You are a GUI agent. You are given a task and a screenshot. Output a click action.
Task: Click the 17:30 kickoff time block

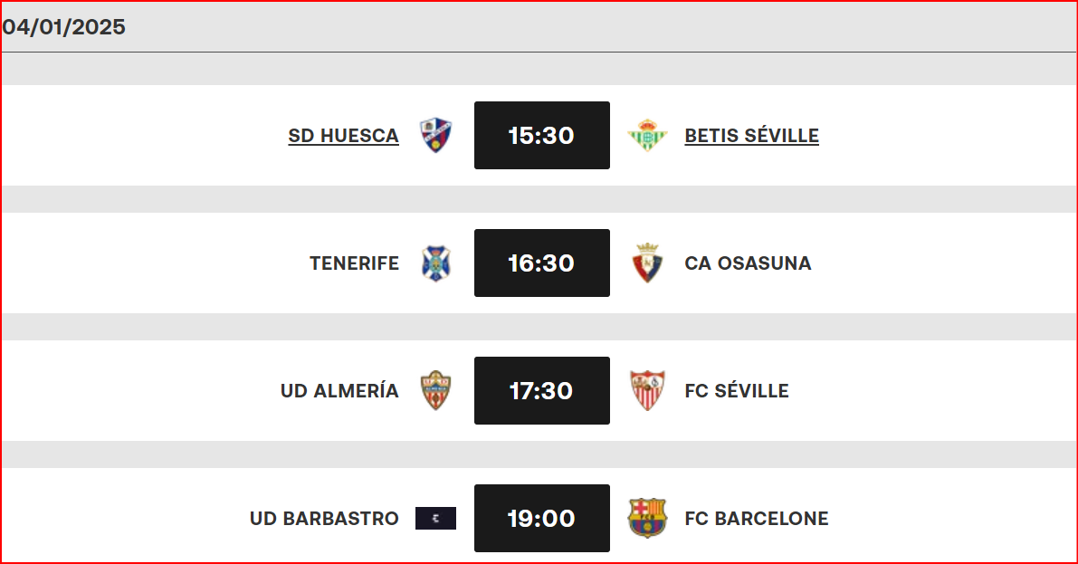pos(541,390)
